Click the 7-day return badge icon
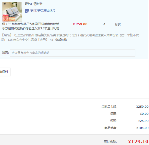Viewport: 149px width, 145px height. point(27,11)
